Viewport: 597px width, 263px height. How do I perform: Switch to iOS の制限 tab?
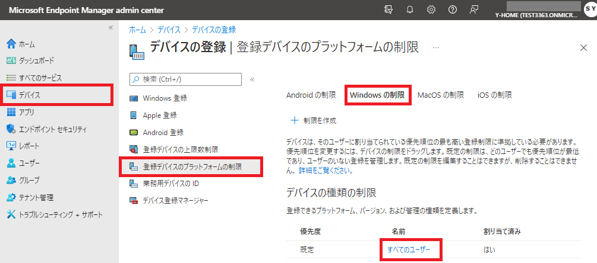(x=495, y=95)
